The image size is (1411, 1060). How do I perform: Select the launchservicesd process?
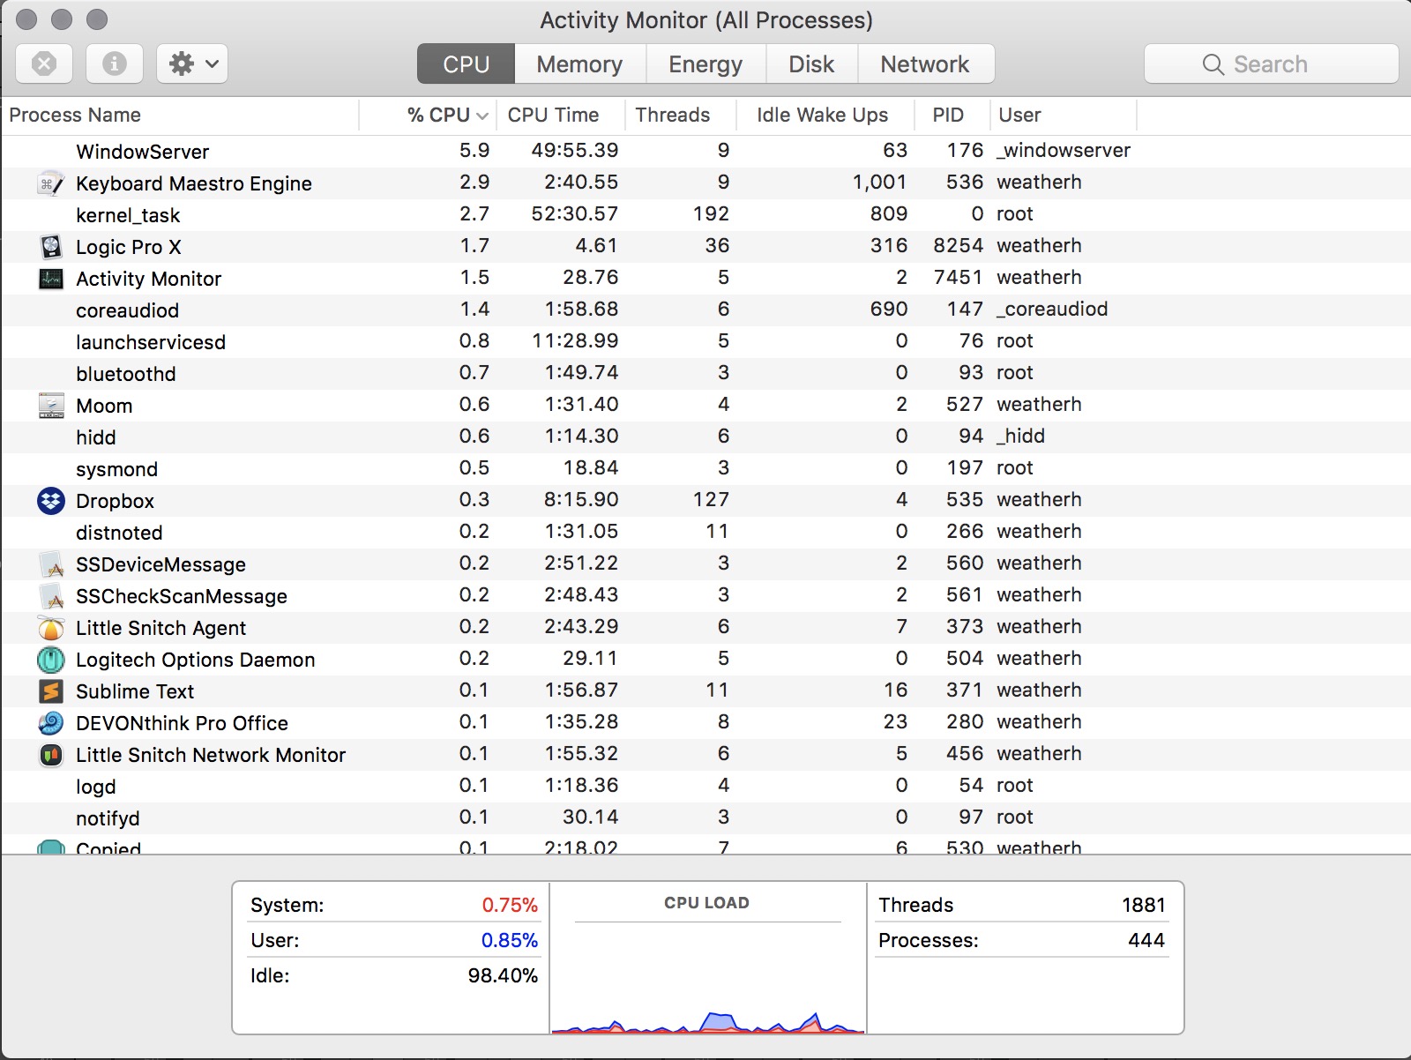coord(705,341)
